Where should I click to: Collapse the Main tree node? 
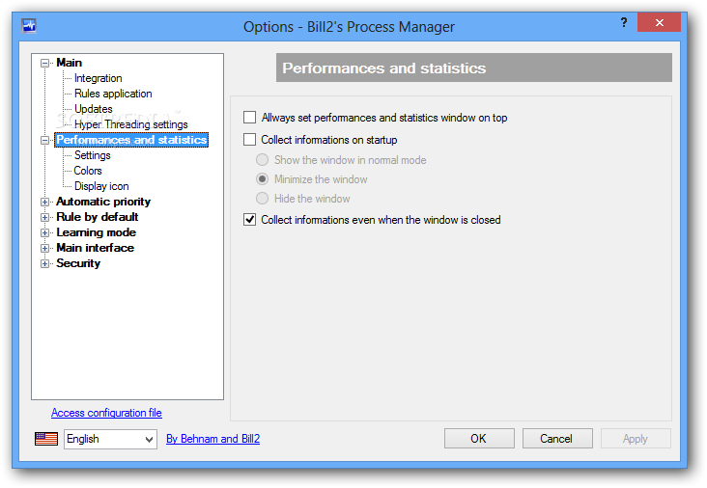(44, 63)
